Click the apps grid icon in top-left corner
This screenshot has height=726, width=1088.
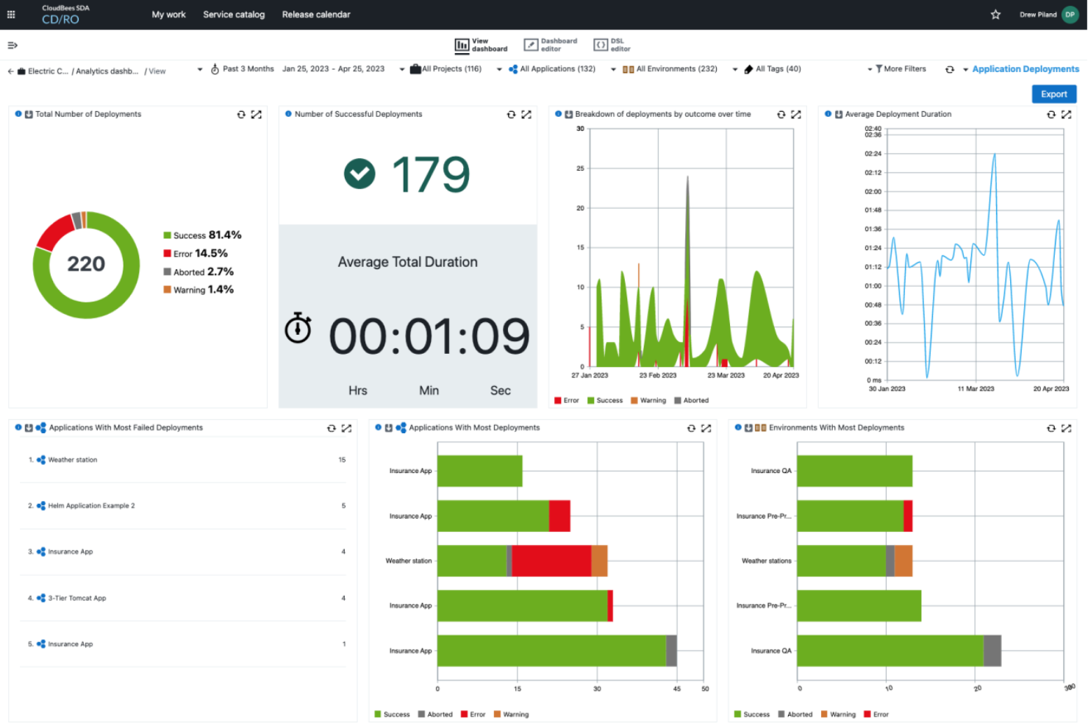click(x=11, y=14)
